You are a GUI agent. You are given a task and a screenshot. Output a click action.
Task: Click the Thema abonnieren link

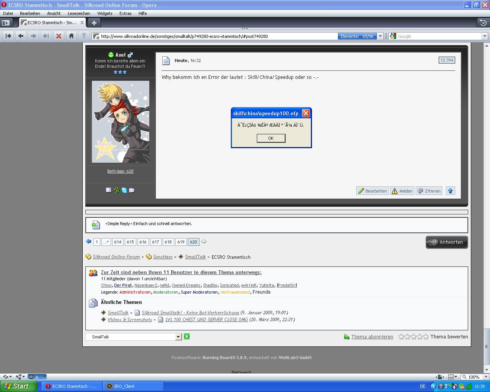coord(372,337)
